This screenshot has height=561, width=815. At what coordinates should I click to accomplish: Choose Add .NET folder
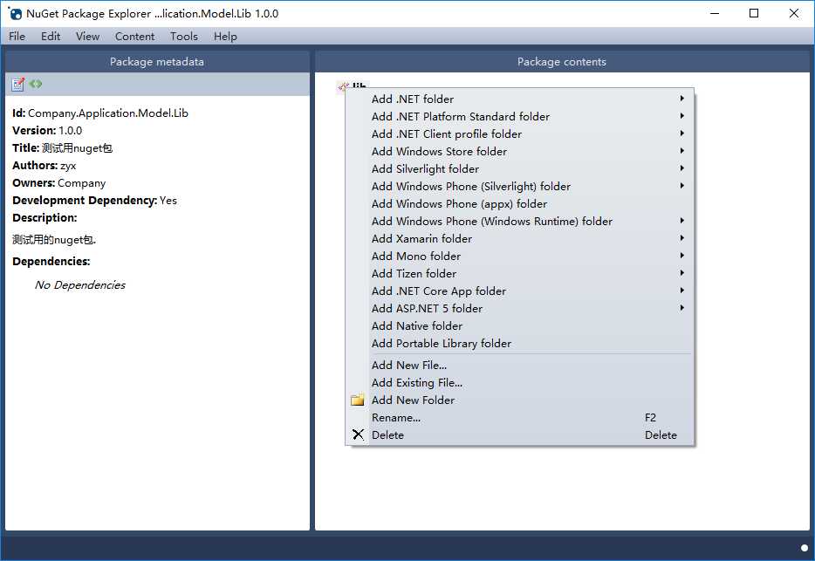pyautogui.click(x=520, y=99)
